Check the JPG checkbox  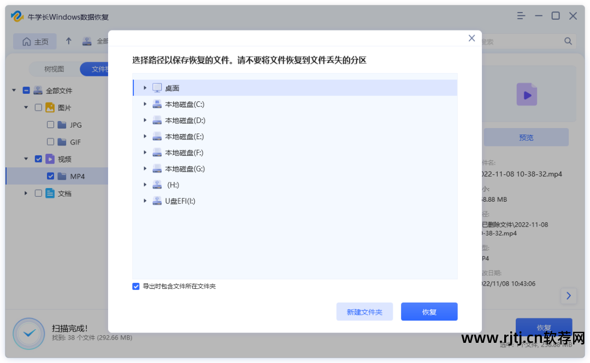[x=50, y=125]
